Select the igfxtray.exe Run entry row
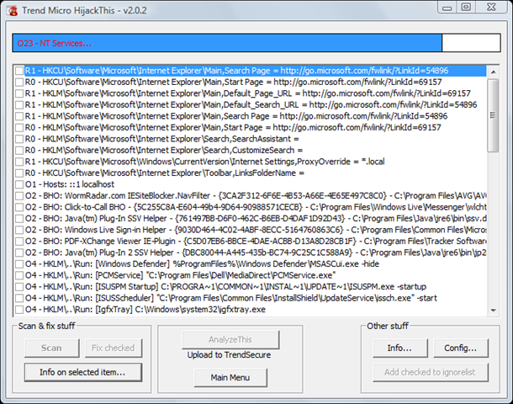 pos(145,310)
